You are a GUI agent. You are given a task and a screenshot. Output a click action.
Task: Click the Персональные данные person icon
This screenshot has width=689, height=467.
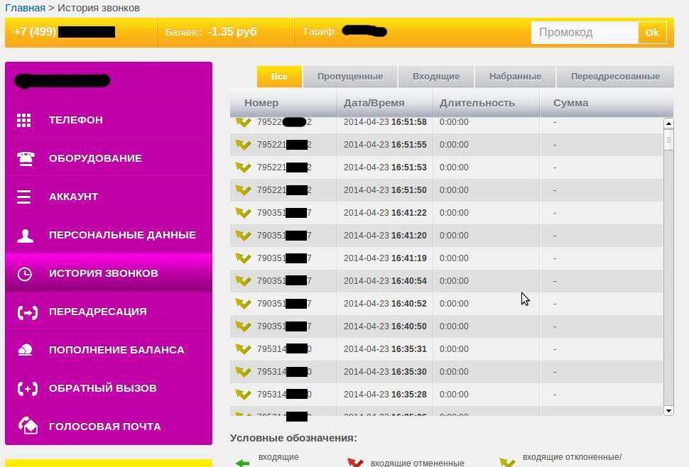25,236
